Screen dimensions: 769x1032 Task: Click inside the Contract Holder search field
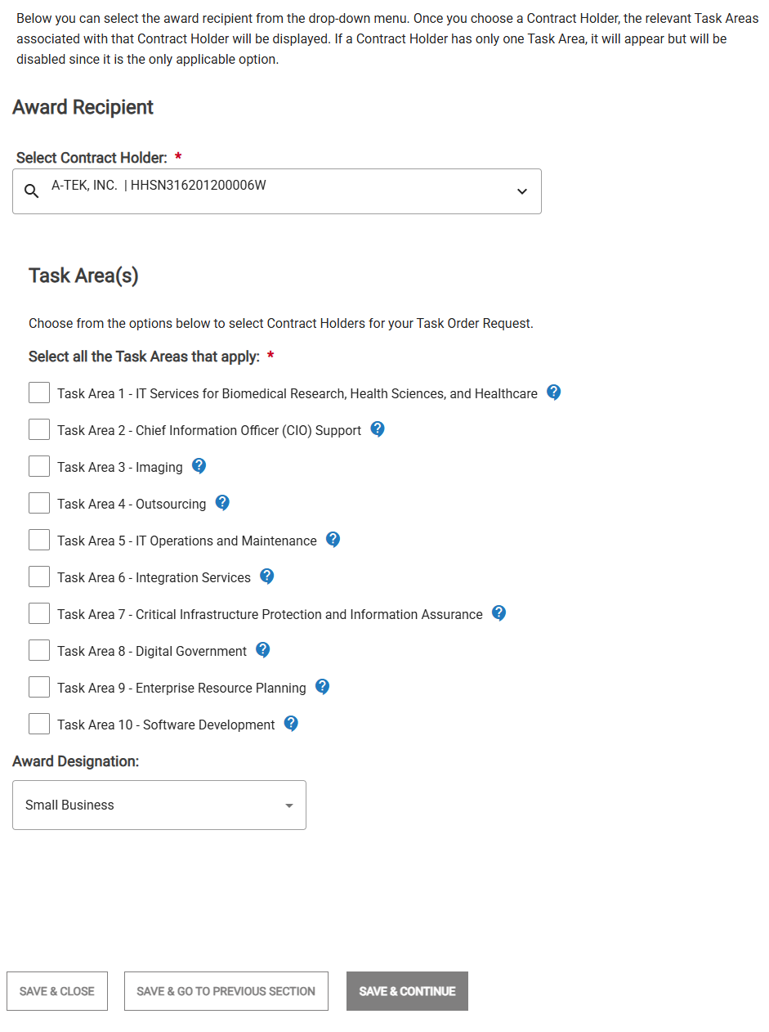coord(245,191)
